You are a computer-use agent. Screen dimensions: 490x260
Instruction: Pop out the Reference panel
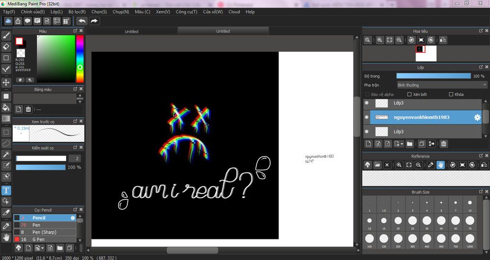(480, 156)
